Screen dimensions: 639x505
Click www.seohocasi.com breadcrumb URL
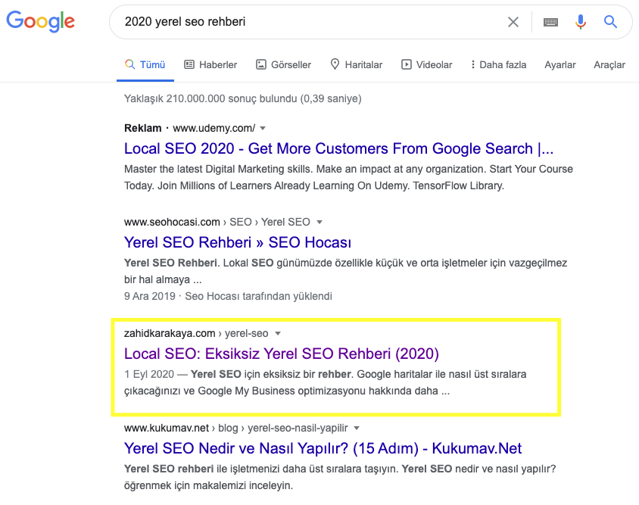217,222
